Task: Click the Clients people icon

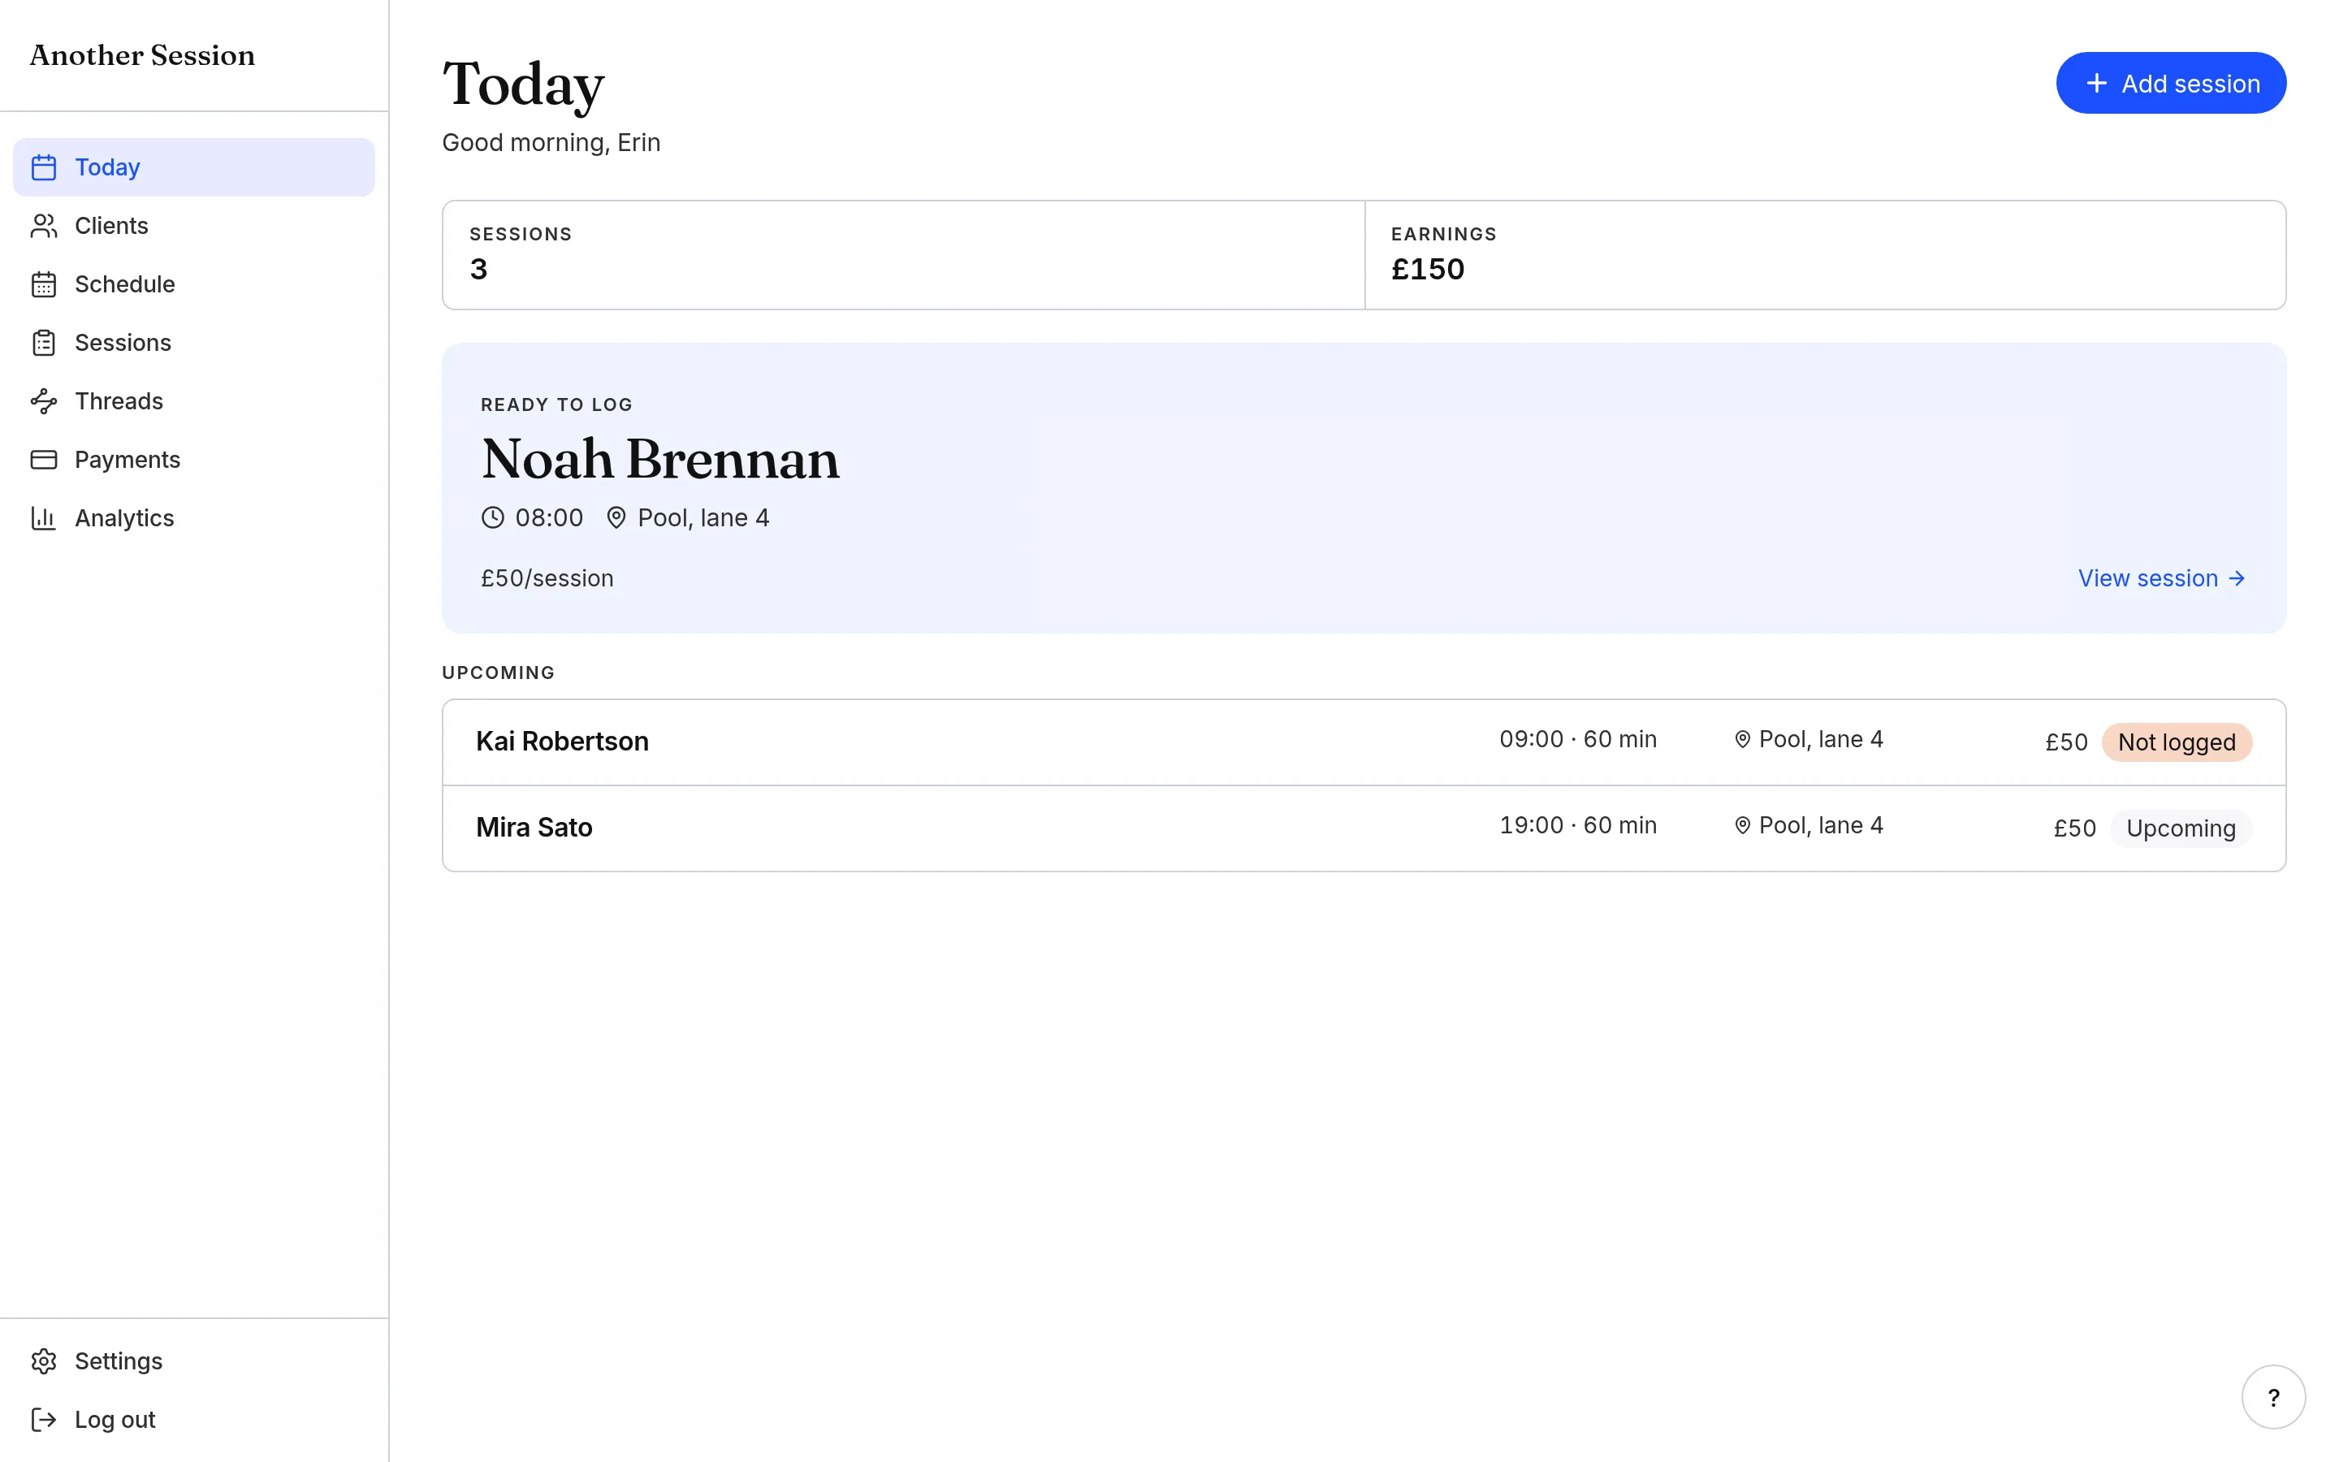Action: point(44,225)
